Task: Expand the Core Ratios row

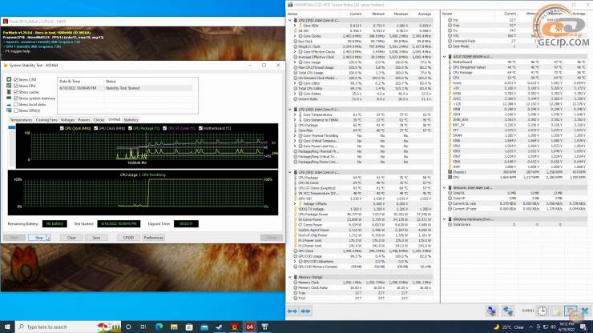Action: pos(295,94)
